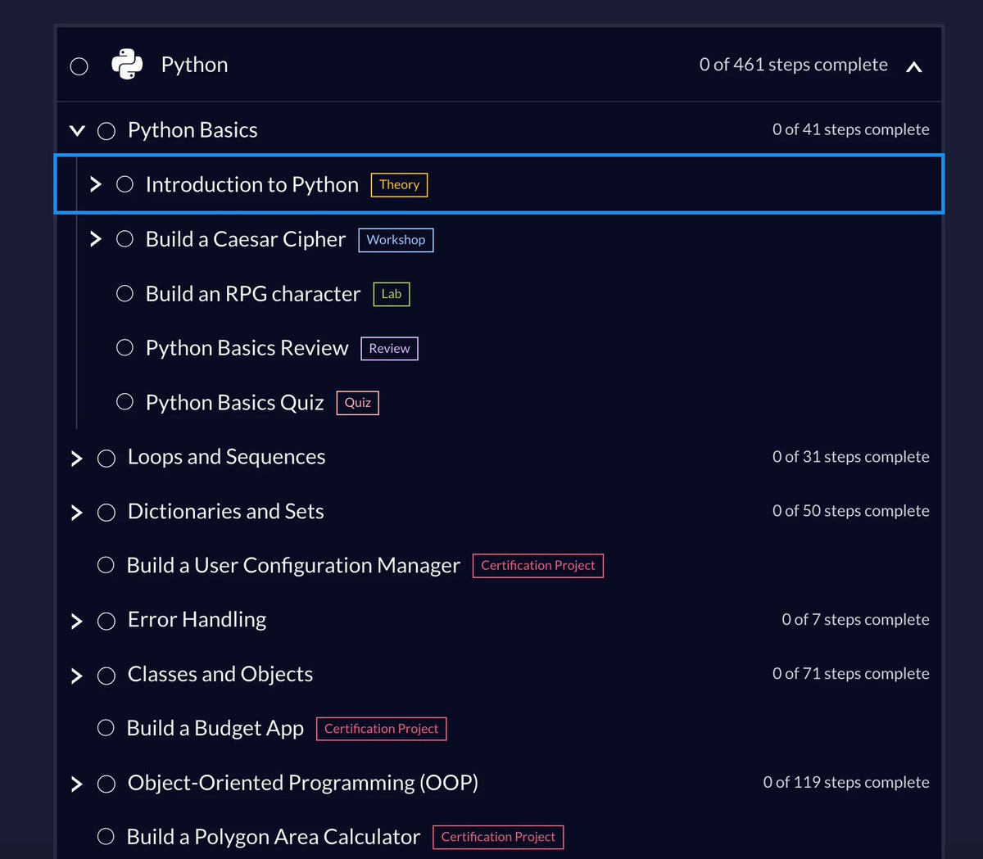This screenshot has height=859, width=983.
Task: Expand the Dictionaries and Sets chevron
Action: [77, 512]
